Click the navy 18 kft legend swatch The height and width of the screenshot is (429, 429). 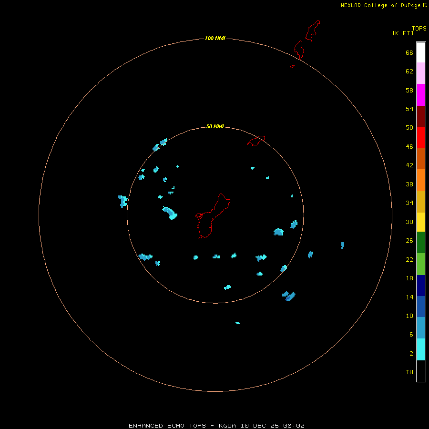click(421, 286)
